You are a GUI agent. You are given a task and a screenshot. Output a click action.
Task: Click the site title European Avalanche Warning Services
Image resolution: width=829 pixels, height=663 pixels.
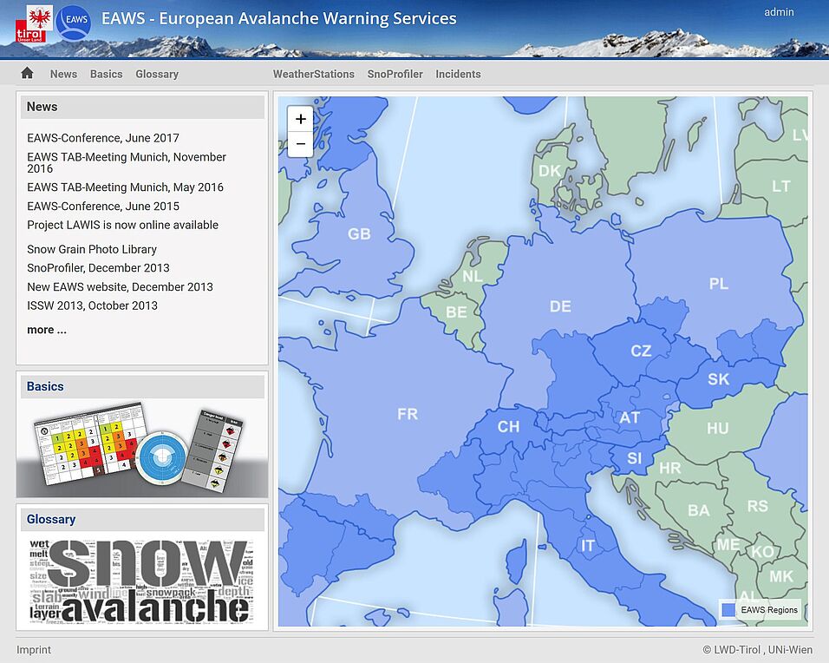click(x=278, y=18)
